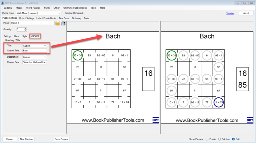Select the Settings sub-tab

(7, 36)
